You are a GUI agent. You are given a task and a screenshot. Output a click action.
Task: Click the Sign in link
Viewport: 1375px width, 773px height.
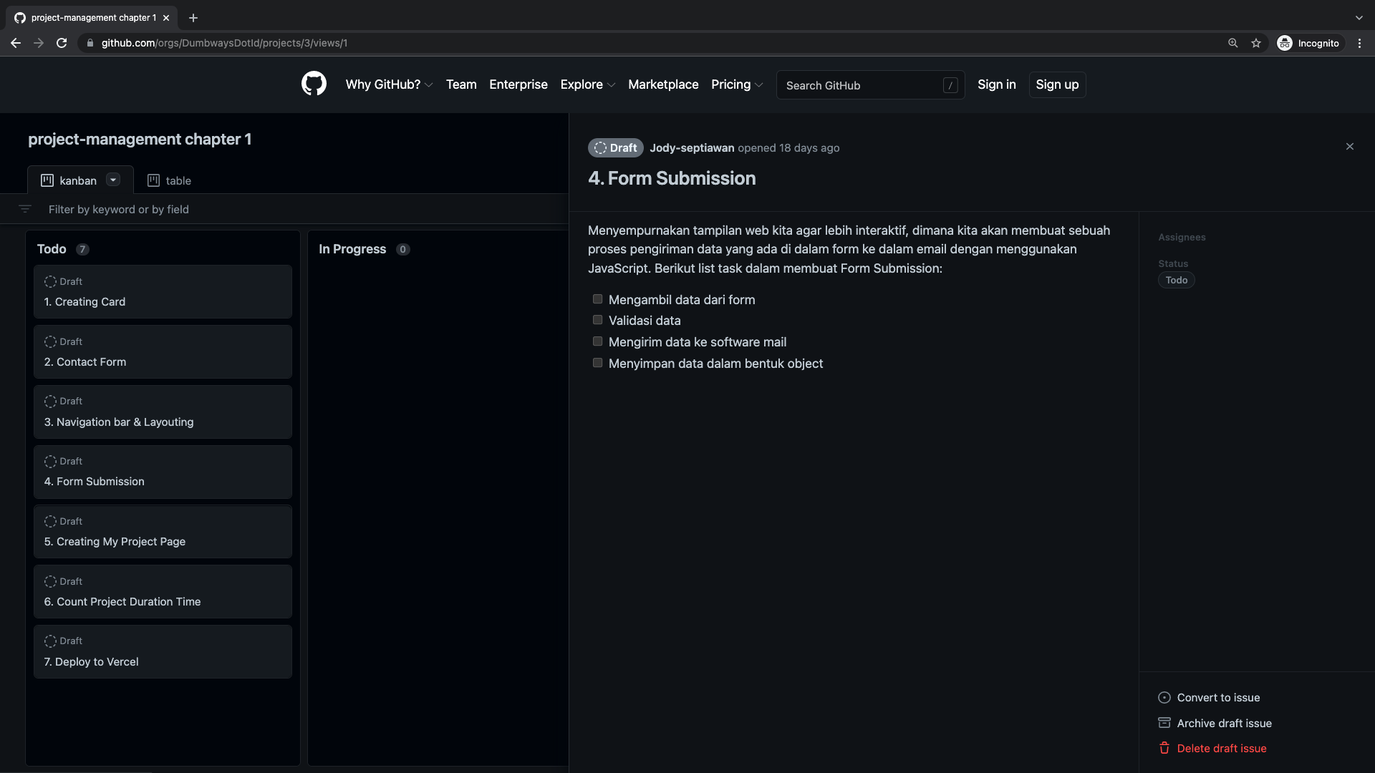(997, 84)
